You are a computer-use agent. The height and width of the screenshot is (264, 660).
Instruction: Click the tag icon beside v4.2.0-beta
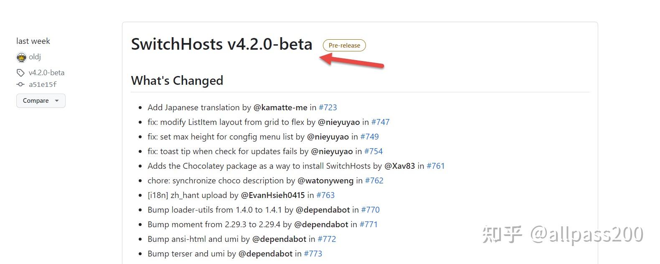(20, 73)
